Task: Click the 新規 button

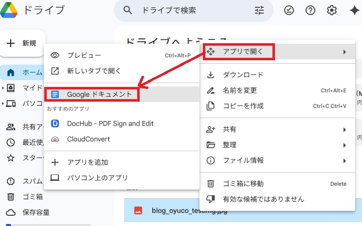Action: [23, 43]
